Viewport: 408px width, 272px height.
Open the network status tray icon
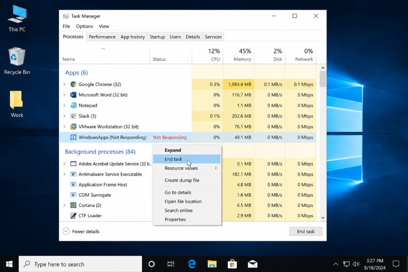click(x=346, y=264)
